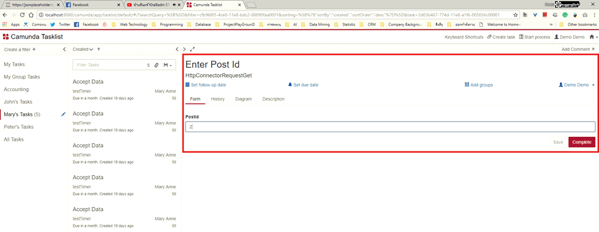Maximize task view with diagonal arrows icon
This screenshot has height=232, width=599.
click(192, 49)
